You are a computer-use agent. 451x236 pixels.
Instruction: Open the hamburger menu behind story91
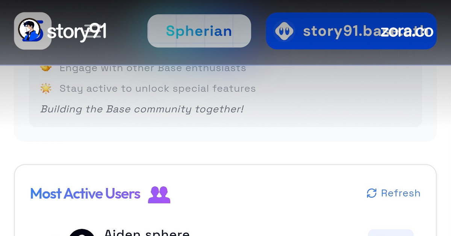point(93,31)
